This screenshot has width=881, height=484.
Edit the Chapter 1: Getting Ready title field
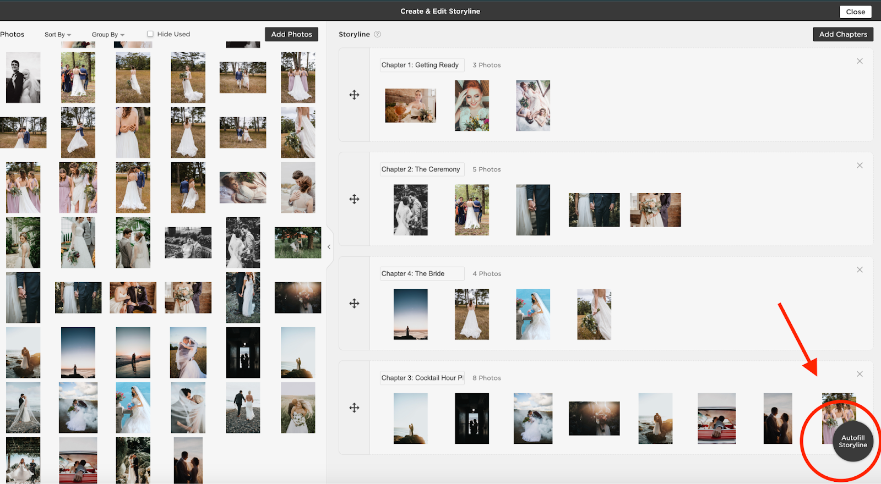(422, 65)
